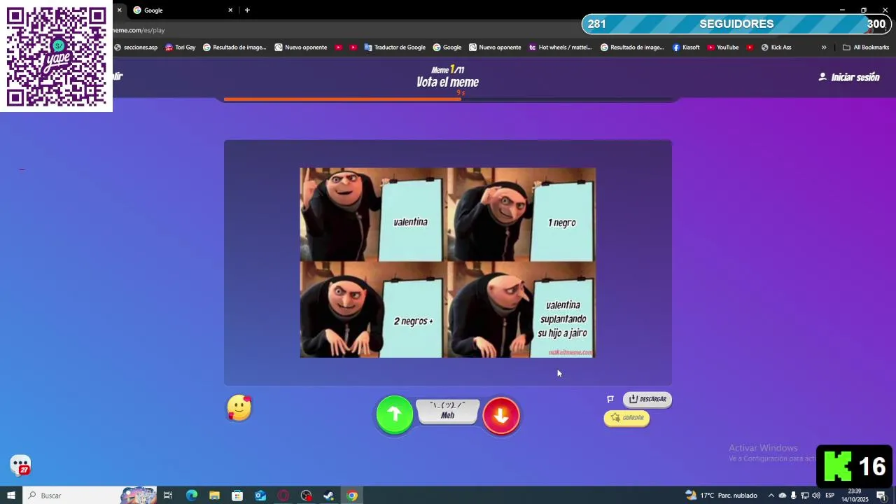
Task: Click the vote countdown progress bar
Action: 448,99
